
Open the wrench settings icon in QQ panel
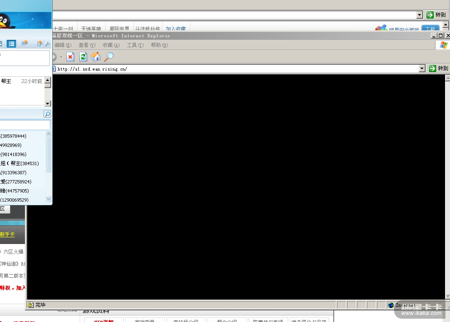[48, 44]
